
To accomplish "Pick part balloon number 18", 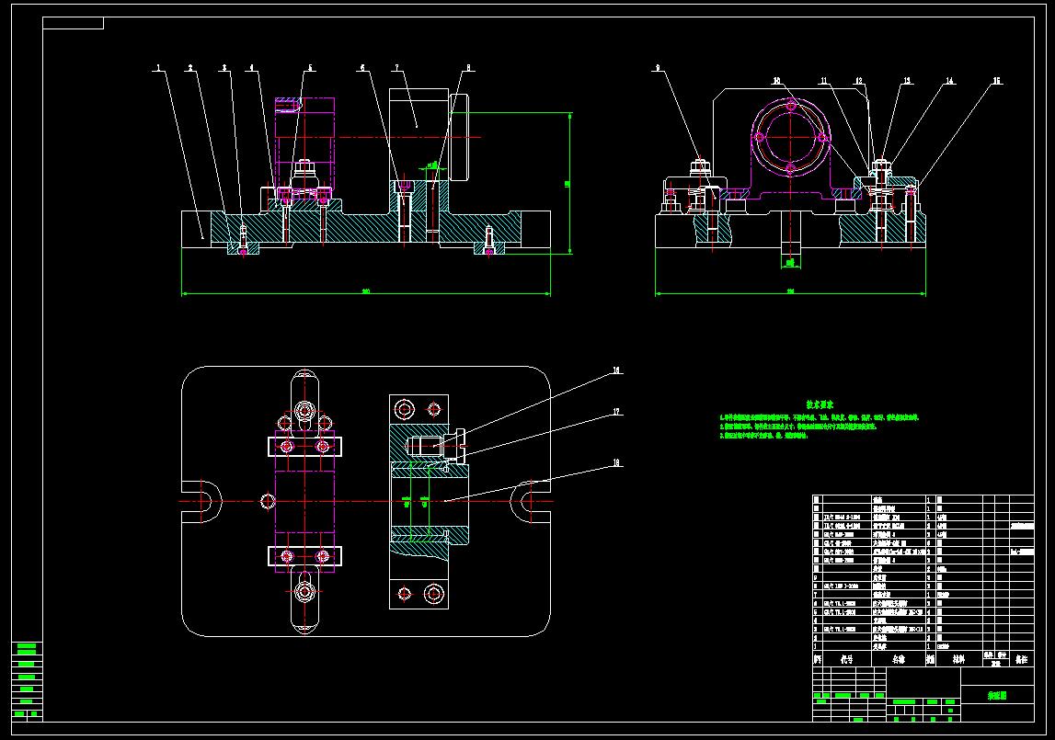I will pos(616,462).
